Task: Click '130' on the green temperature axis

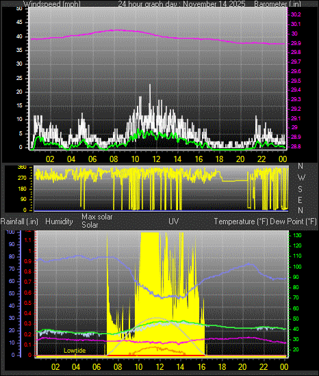Action: tap(297, 235)
